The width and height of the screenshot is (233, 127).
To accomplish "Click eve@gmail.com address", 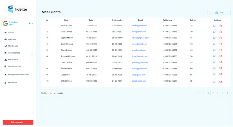I will click(x=139, y=50).
